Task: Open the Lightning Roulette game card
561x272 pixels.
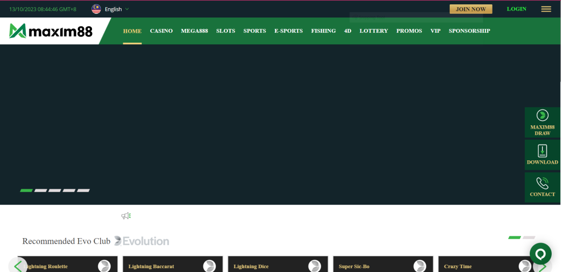Action: [x=67, y=264]
